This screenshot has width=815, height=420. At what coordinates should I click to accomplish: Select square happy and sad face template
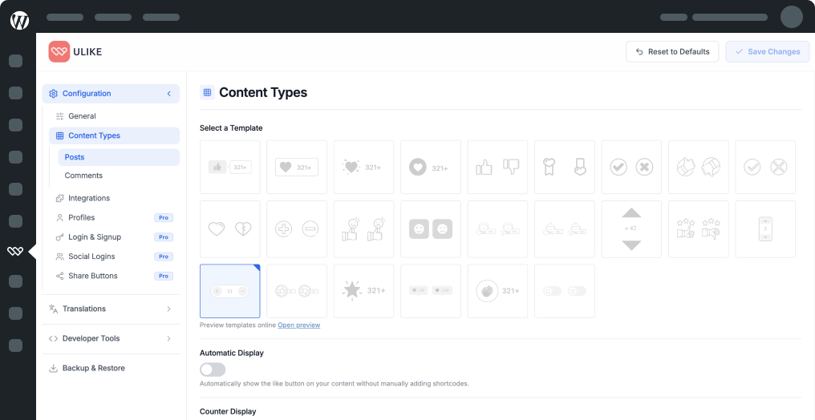click(431, 229)
